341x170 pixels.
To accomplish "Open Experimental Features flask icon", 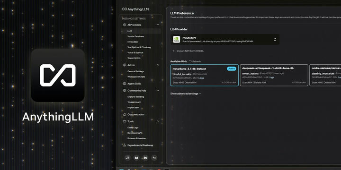I will click(125, 145).
